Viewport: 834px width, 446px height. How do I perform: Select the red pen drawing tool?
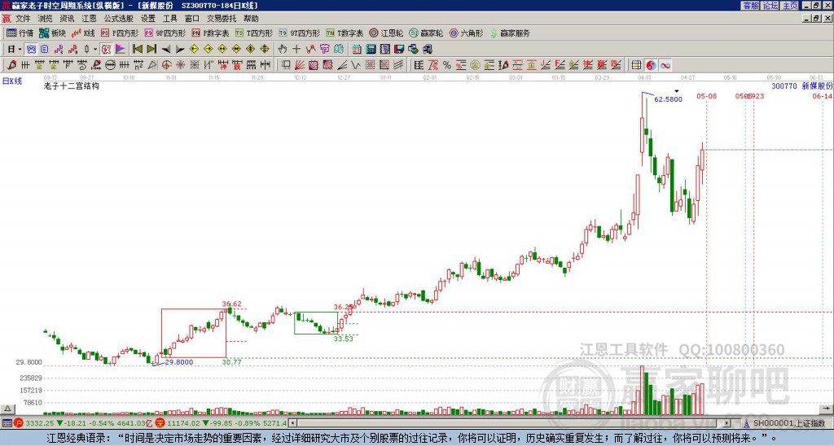11,65
